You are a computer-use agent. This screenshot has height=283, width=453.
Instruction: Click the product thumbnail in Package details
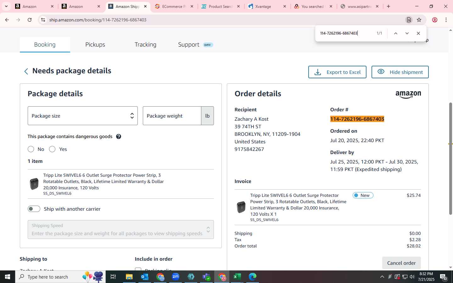(34, 184)
